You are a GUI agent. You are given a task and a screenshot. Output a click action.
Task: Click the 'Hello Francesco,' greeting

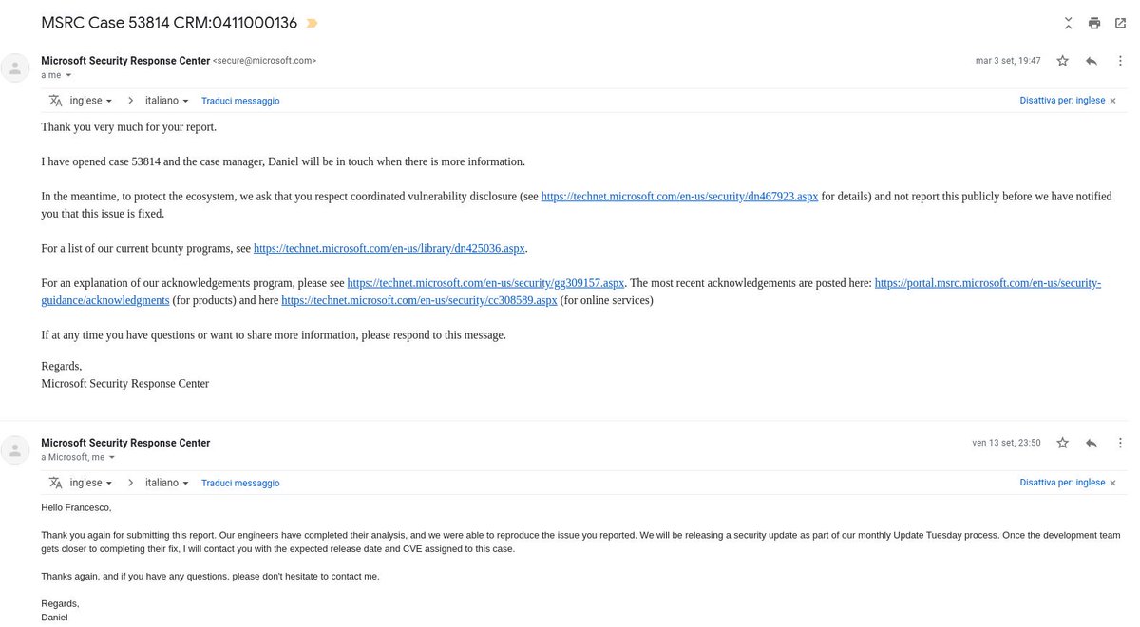(76, 507)
